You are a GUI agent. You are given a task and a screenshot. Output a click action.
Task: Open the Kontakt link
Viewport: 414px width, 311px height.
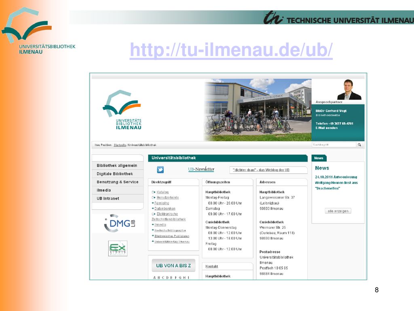tap(212, 266)
